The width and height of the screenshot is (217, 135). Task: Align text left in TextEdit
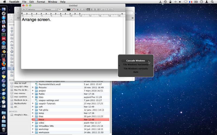click(x=88, y=9)
